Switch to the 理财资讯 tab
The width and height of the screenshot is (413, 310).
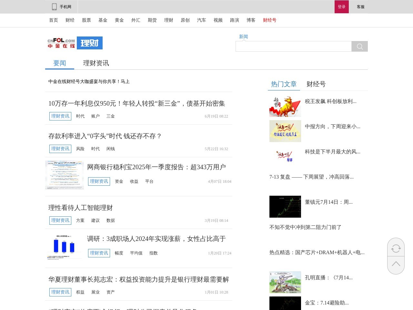click(96, 63)
